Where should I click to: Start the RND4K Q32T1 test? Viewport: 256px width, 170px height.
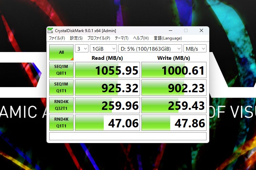pyautogui.click(x=61, y=105)
